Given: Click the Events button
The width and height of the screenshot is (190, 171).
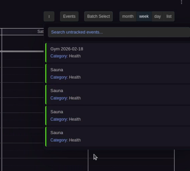Looking at the screenshot, I should pos(69,16).
